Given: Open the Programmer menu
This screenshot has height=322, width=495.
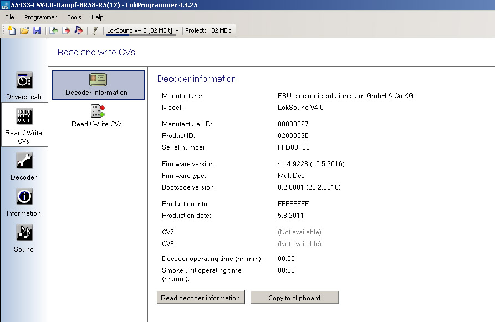Looking at the screenshot, I should tap(40, 17).
